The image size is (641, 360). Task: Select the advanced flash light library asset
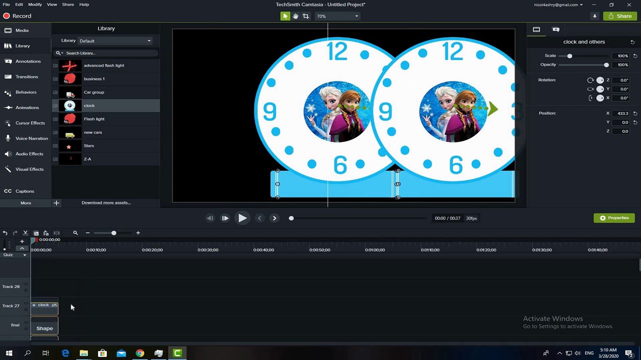[106, 65]
